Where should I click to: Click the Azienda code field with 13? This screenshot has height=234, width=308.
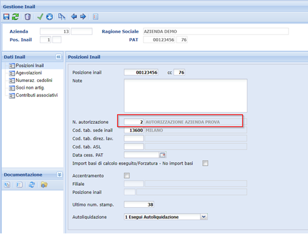click(x=54, y=31)
